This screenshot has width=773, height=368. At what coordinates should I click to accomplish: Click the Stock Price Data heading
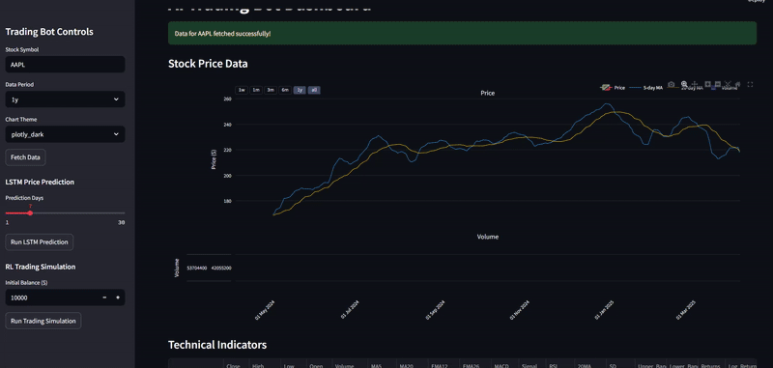click(x=208, y=64)
